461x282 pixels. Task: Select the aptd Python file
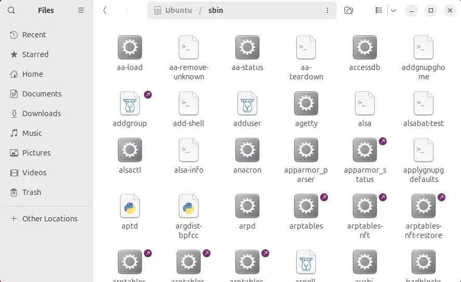[129, 212]
